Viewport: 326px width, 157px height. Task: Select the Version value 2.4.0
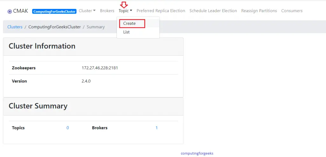coord(86,81)
